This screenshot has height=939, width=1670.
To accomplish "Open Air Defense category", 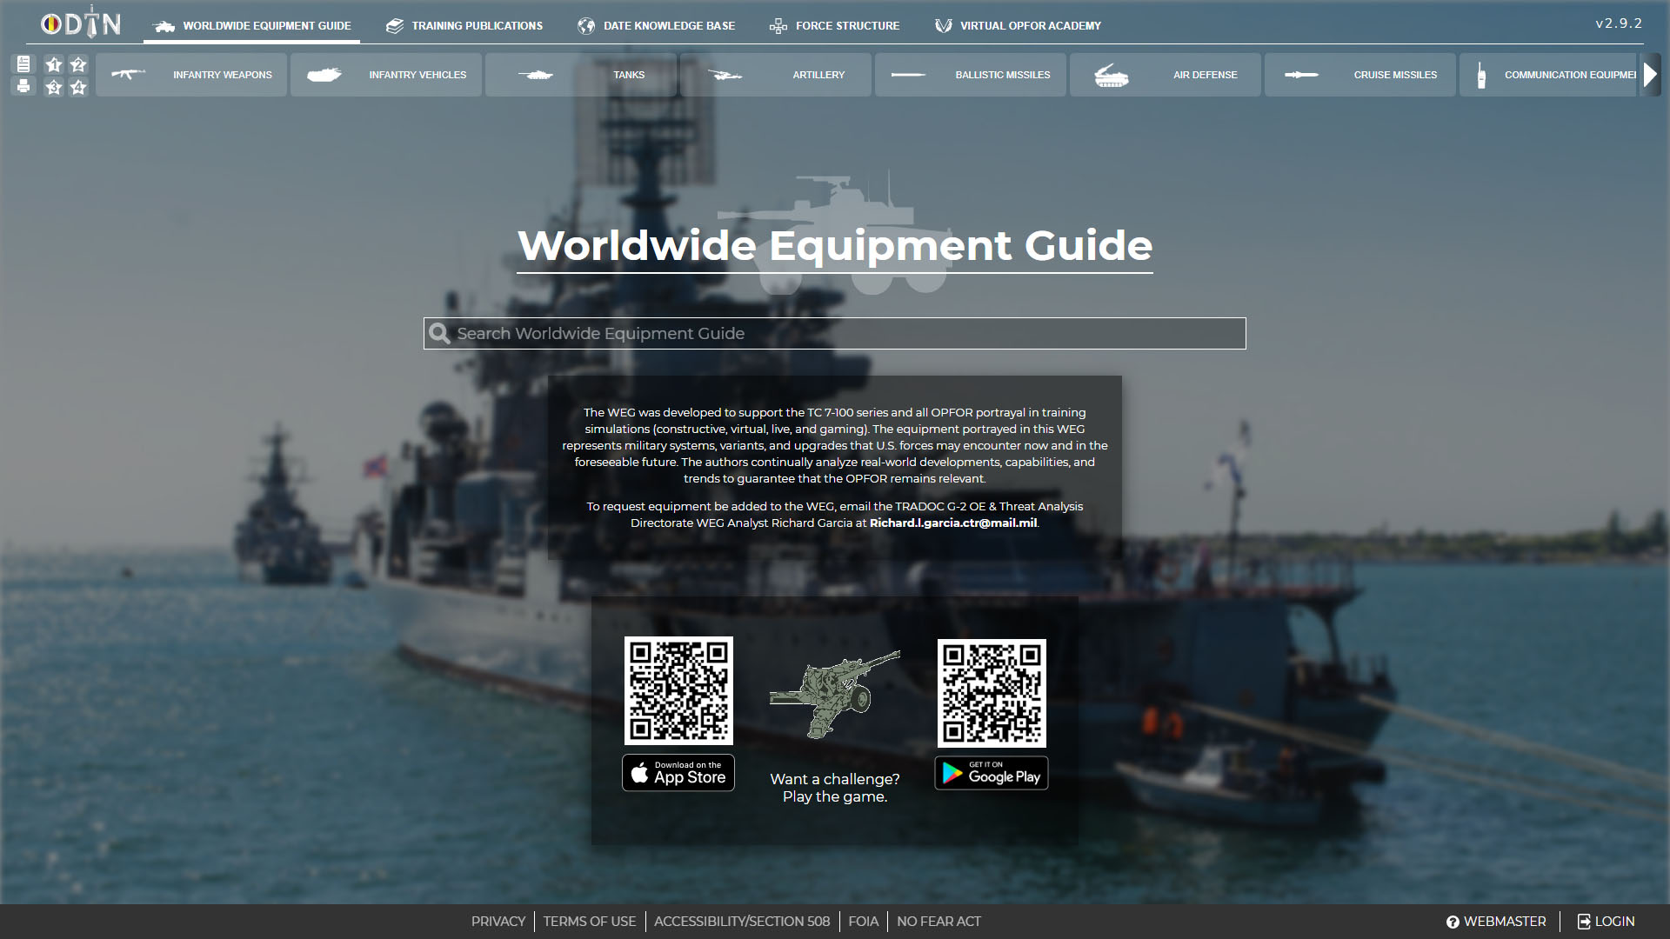I will (x=1165, y=75).
